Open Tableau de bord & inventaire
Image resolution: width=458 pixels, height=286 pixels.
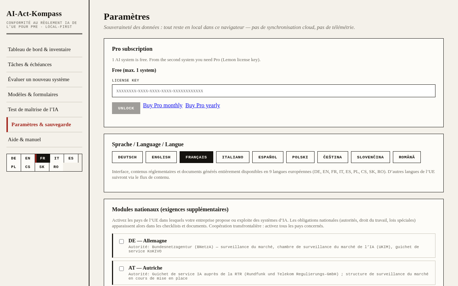pos(44,49)
